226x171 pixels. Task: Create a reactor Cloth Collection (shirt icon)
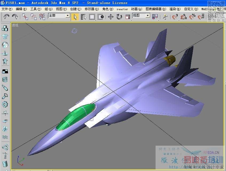5,37
